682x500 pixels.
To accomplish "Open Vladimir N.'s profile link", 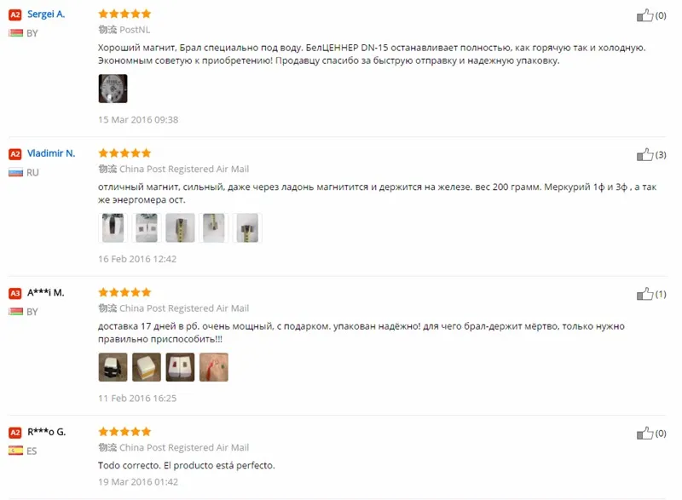I will pyautogui.click(x=51, y=153).
